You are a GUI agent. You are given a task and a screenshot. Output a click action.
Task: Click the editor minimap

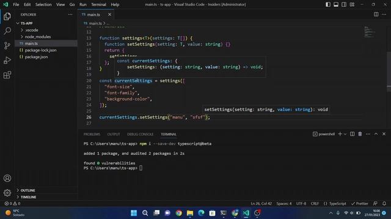[x=370, y=32]
